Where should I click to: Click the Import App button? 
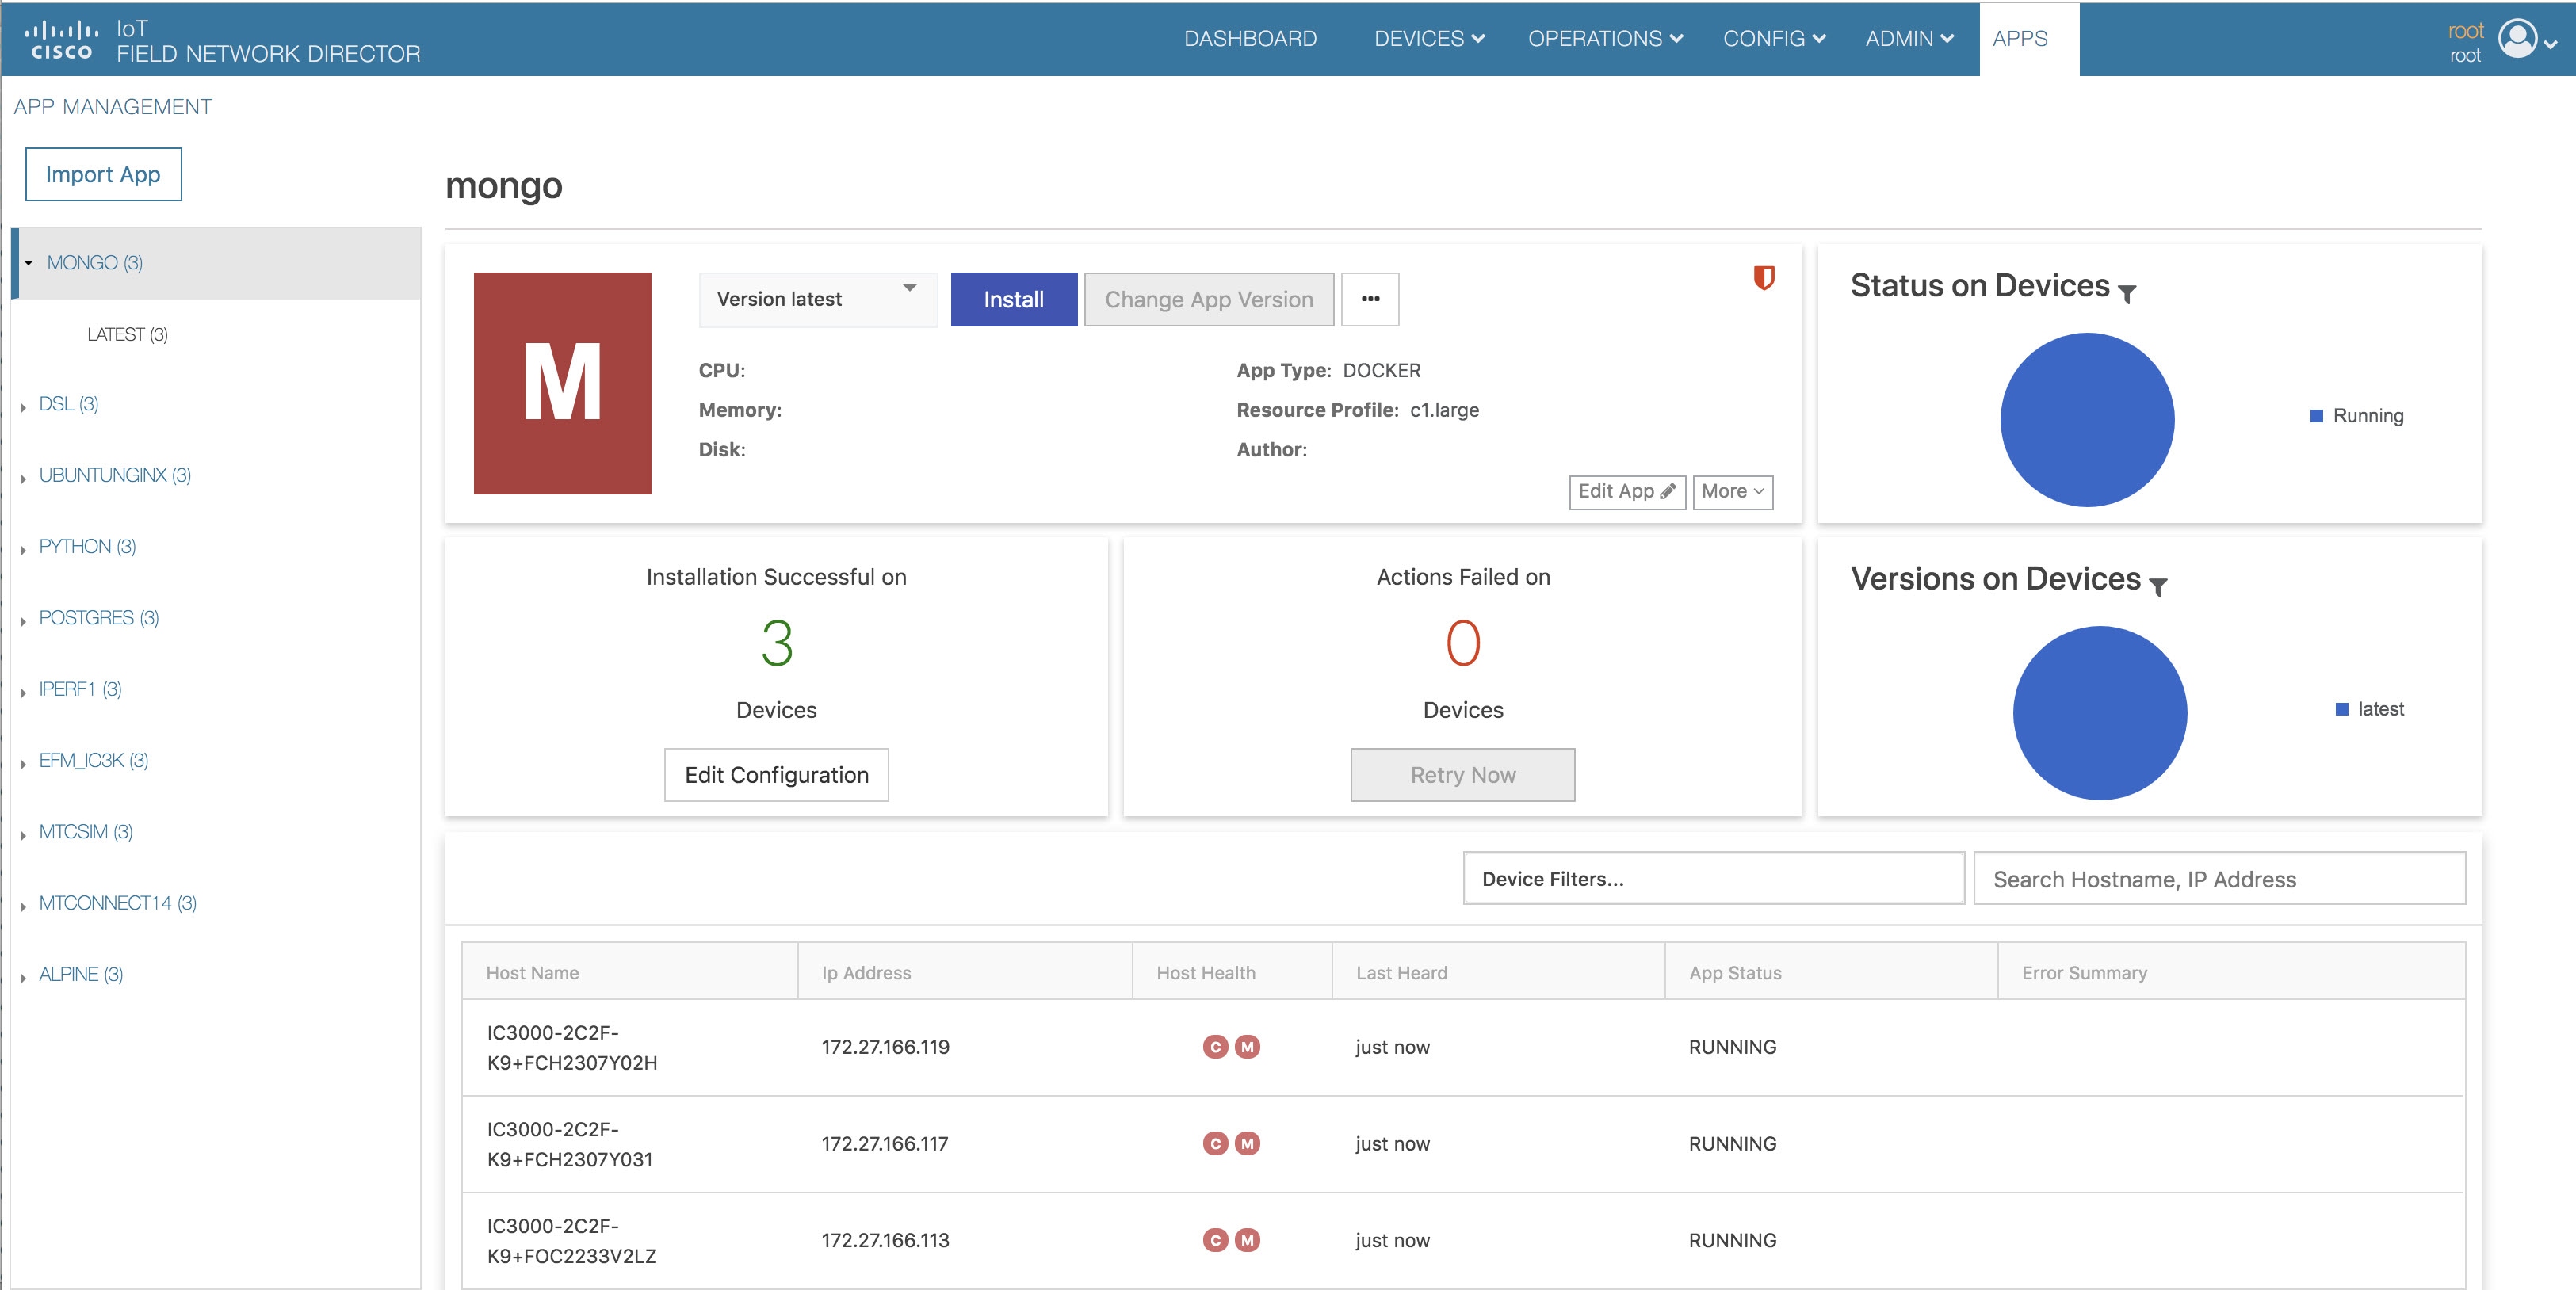103,175
